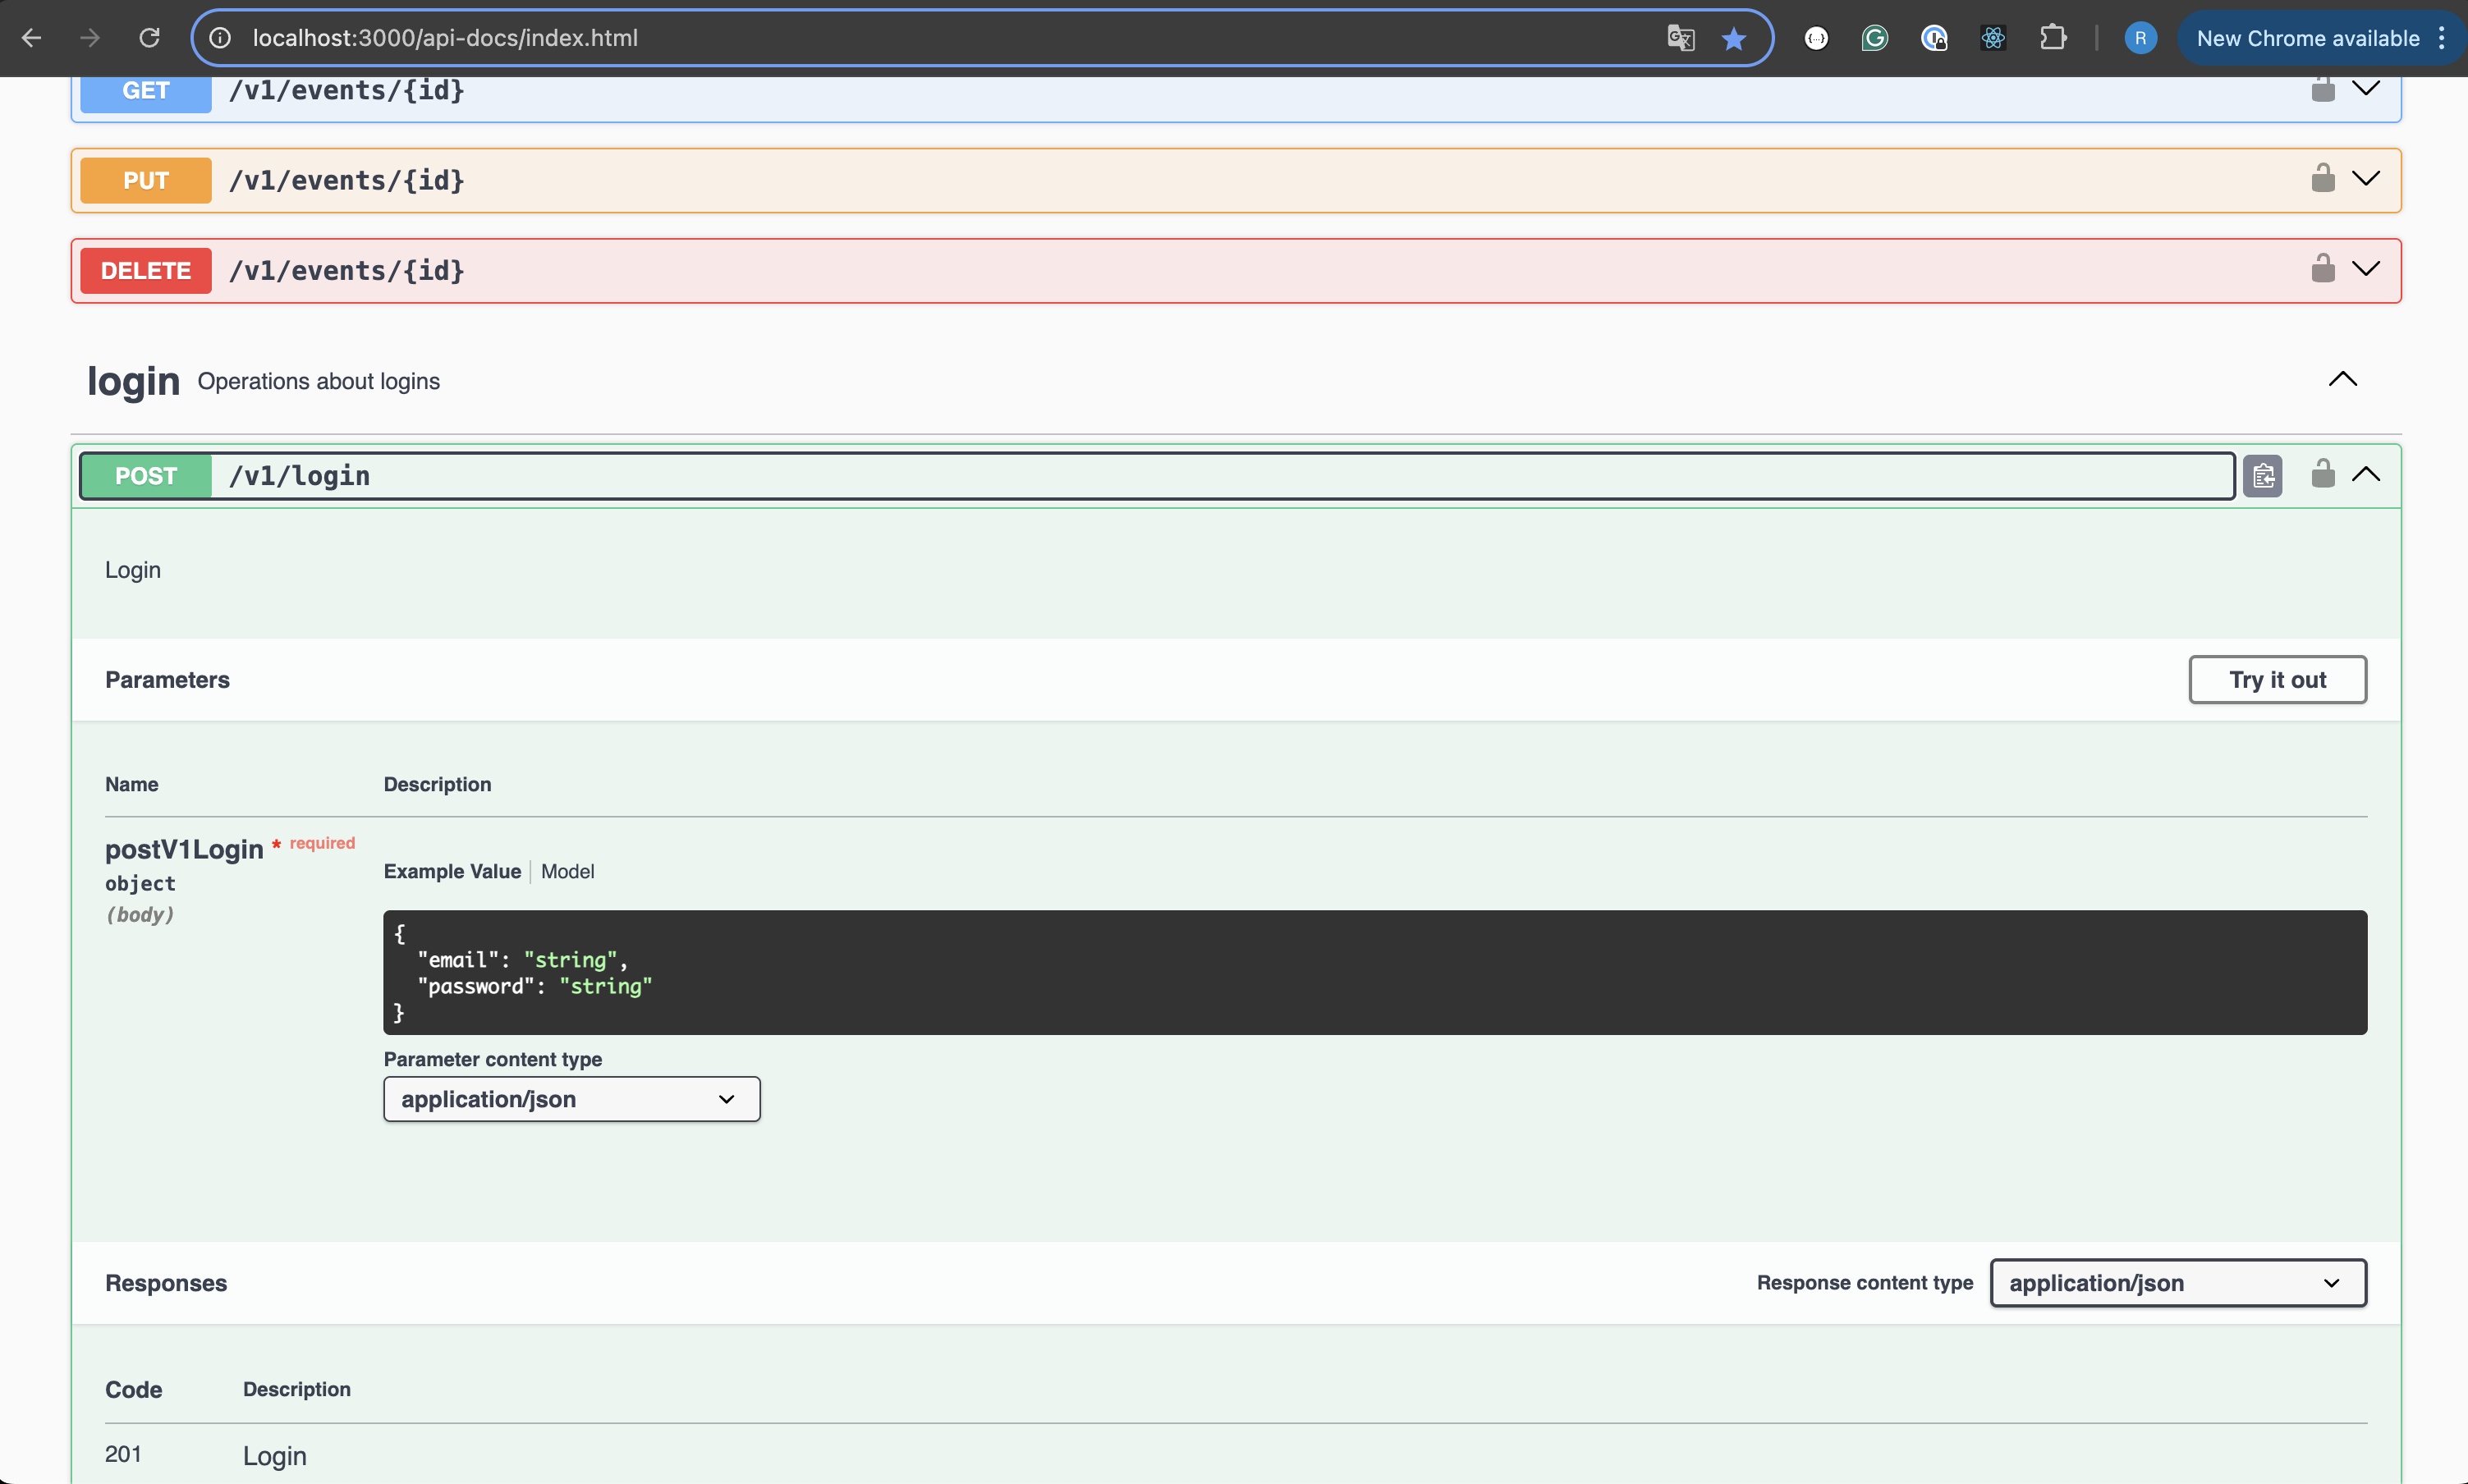Expand the GET /v1/events/{id} operation chevron
This screenshot has width=2468, height=1484.
2365,88
